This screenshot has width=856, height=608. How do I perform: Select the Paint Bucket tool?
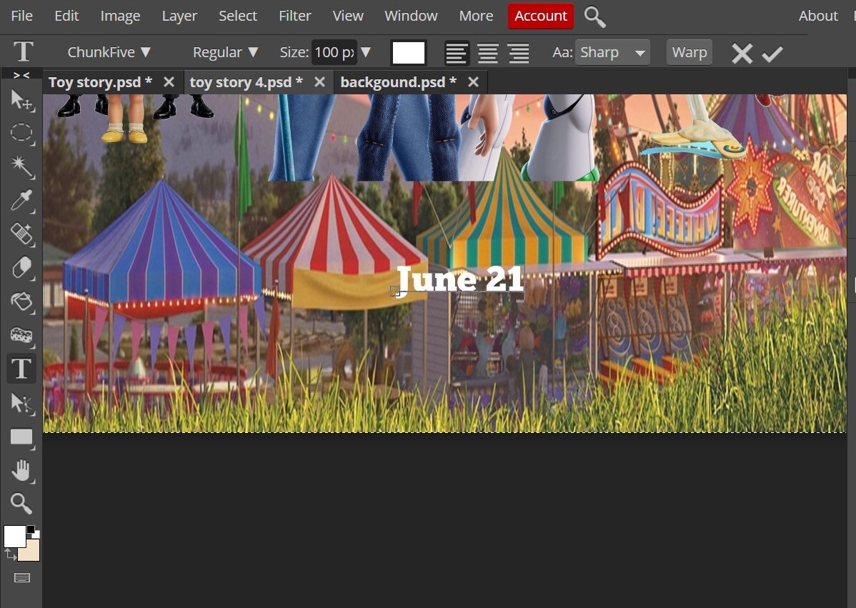21,301
